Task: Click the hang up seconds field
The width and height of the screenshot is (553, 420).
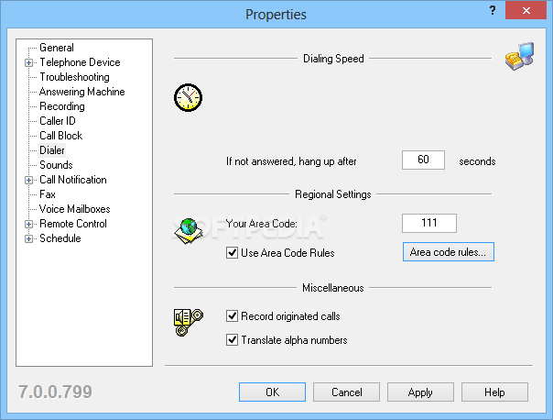Action: (423, 160)
